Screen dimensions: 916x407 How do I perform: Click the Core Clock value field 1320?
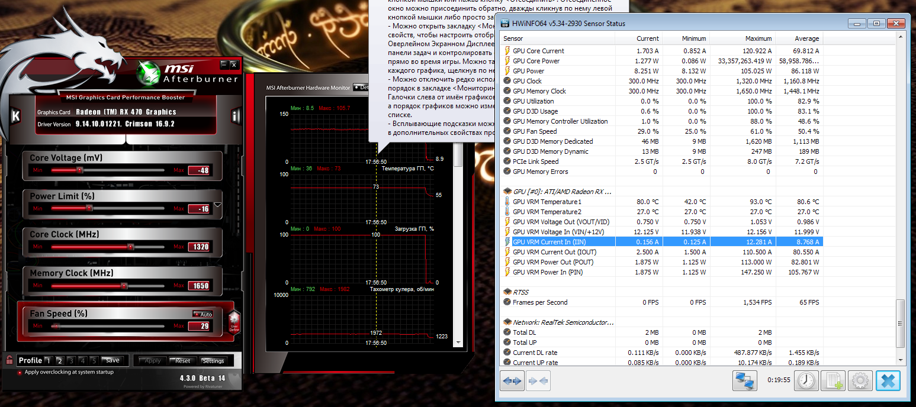point(200,247)
